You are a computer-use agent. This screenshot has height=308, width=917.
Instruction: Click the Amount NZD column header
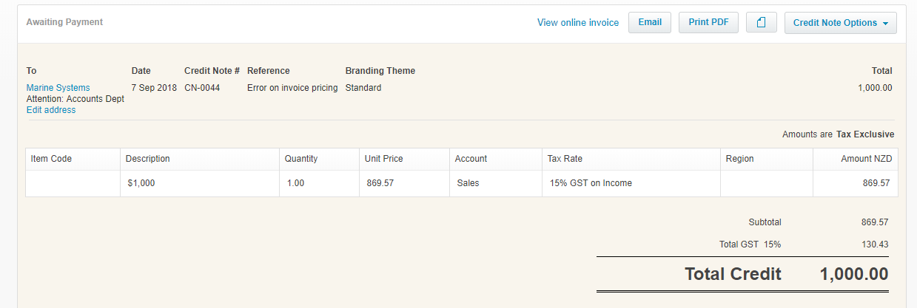pos(855,159)
